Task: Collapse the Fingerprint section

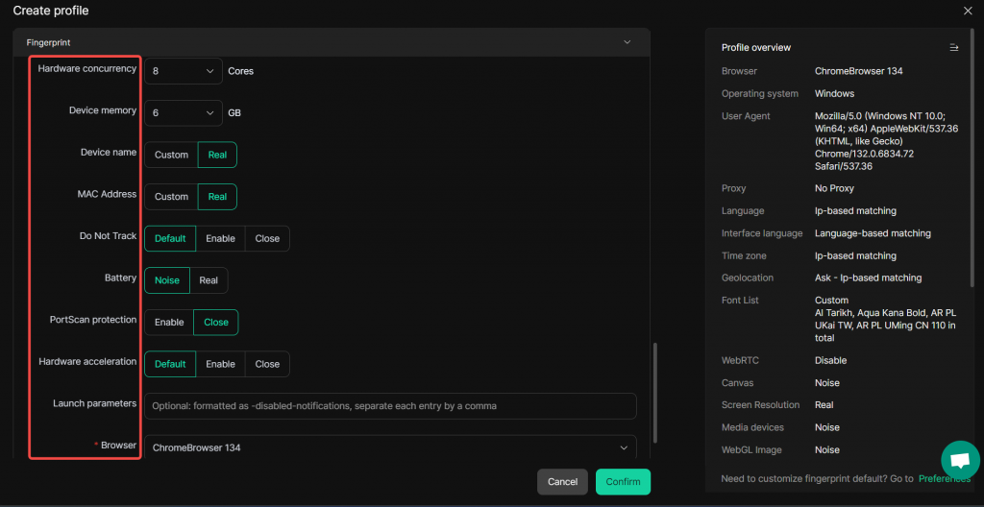Action: pyautogui.click(x=627, y=42)
